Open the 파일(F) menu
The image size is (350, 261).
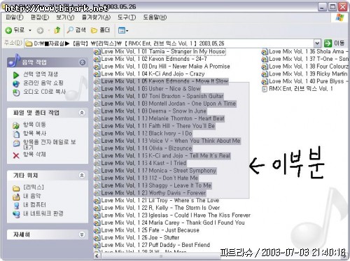(15, 17)
